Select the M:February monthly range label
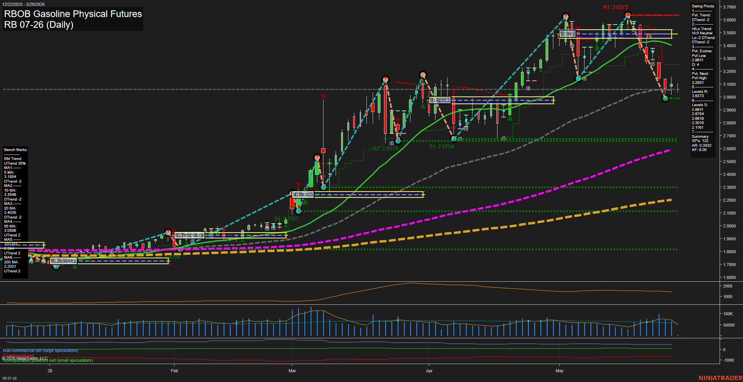743x382 pixels. pos(189,235)
